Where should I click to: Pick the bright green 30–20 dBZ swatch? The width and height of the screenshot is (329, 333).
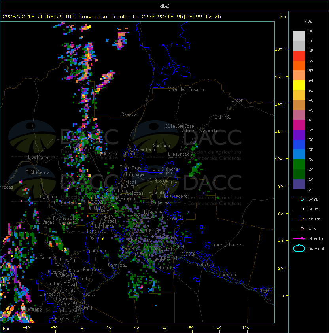(x=299, y=164)
